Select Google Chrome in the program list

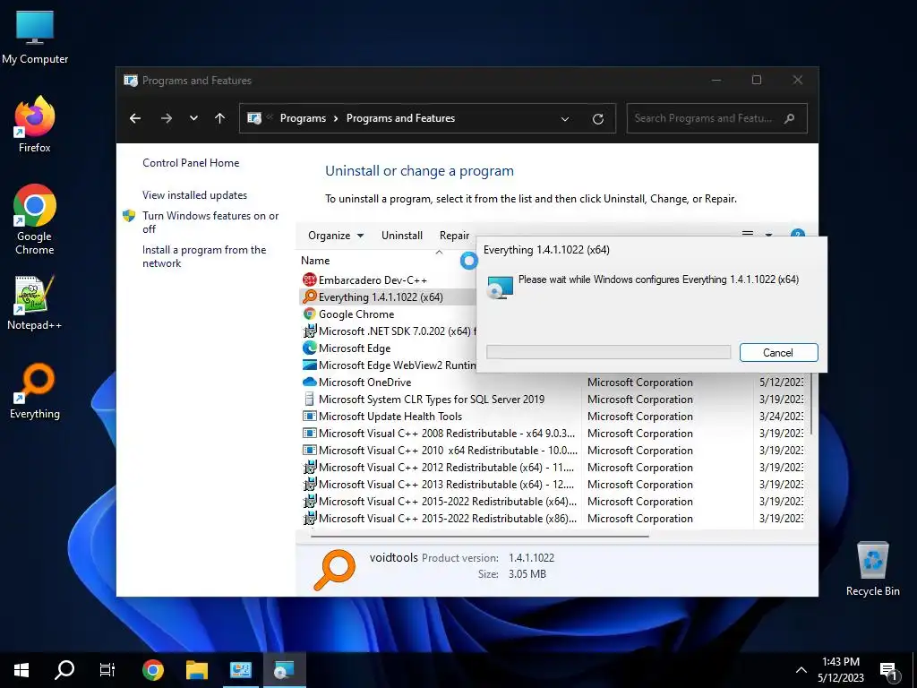click(356, 314)
